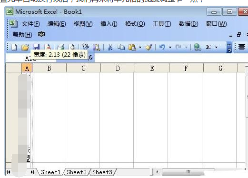Image resolution: width=248 pixels, height=178 pixels.
Task: Switch to the Sheet2 tab
Action: (x=77, y=172)
